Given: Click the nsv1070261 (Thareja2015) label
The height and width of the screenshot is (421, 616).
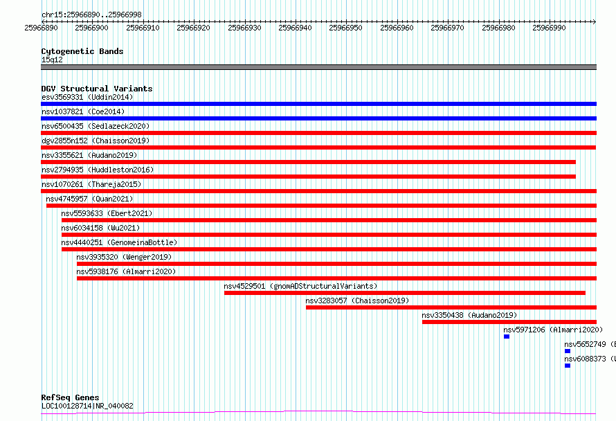Looking at the screenshot, I should (x=91, y=184).
